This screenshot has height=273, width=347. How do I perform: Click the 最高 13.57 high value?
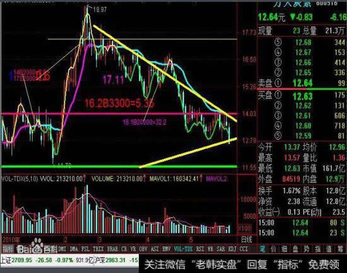coord(292,158)
